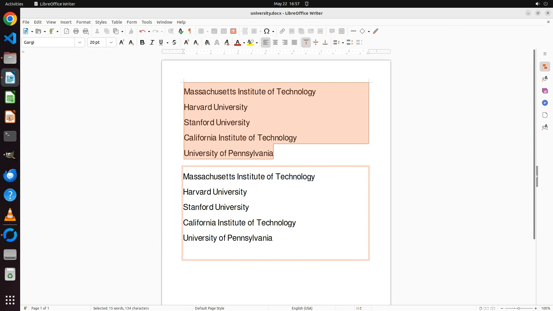The height and width of the screenshot is (311, 553).
Task: Toggle Italic formatting
Action: (152, 43)
